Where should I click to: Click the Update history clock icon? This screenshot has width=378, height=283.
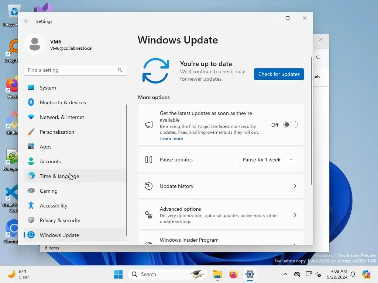(149, 186)
